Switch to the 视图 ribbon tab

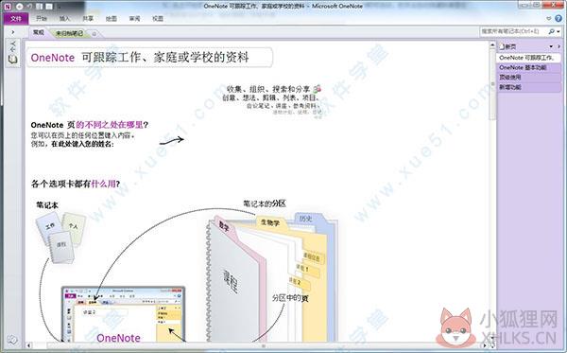pyautogui.click(x=158, y=19)
